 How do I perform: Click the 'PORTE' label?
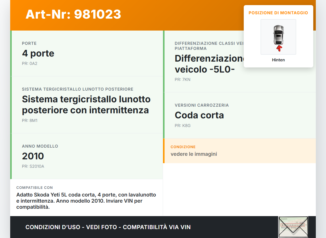(29, 44)
